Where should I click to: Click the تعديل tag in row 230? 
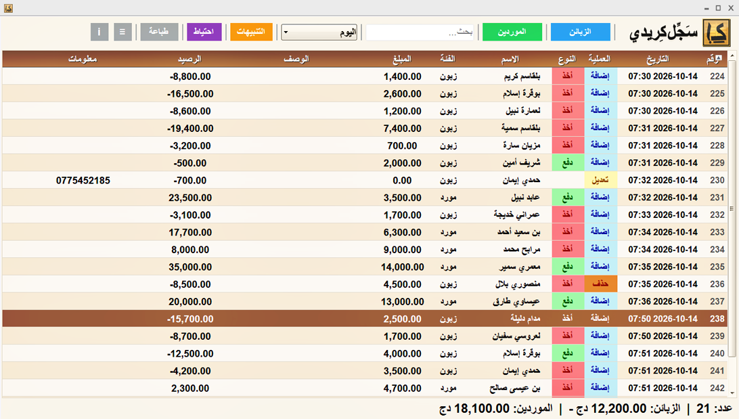[x=600, y=180]
